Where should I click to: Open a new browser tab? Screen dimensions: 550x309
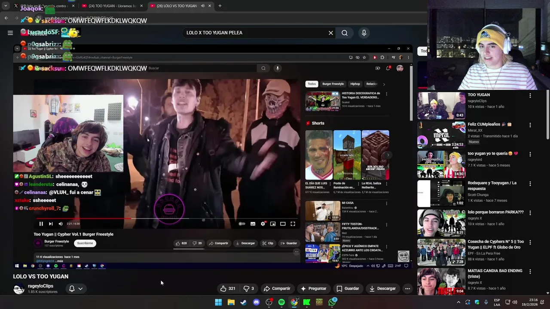[x=220, y=6]
